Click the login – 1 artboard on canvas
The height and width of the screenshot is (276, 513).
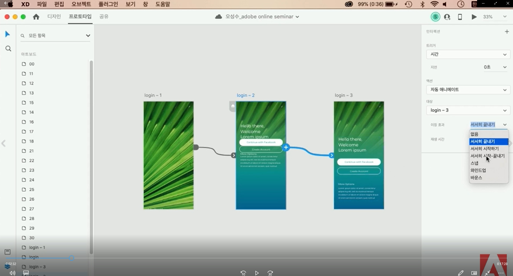[x=169, y=155]
